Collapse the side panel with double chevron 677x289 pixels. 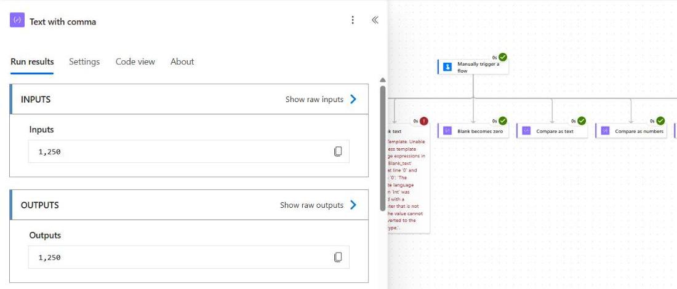pyautogui.click(x=375, y=20)
